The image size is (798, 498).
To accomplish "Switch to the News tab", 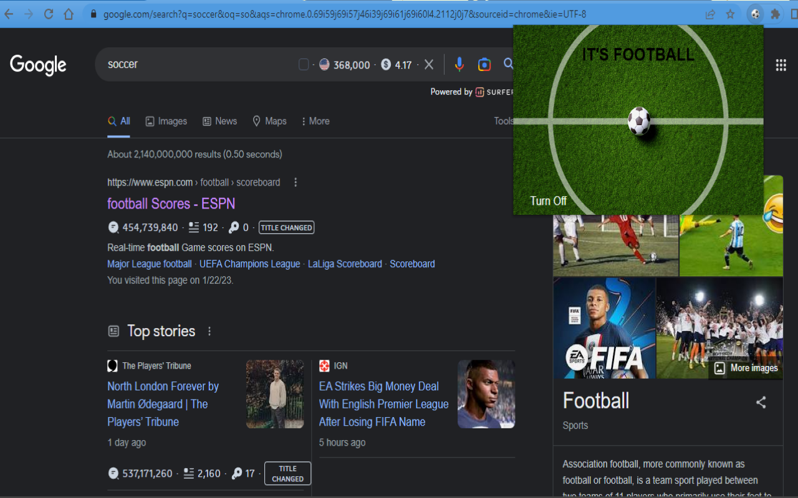I will (x=219, y=121).
